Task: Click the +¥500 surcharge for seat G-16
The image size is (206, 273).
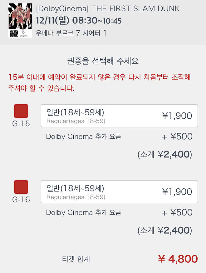Action: point(177,213)
